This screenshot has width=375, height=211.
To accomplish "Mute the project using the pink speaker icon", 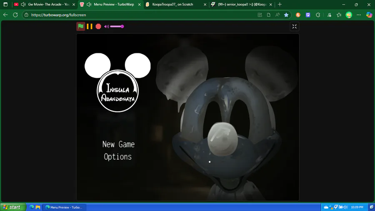I will click(x=106, y=27).
